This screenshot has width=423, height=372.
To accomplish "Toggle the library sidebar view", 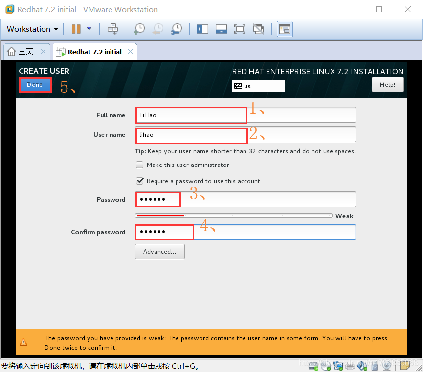I will point(202,29).
